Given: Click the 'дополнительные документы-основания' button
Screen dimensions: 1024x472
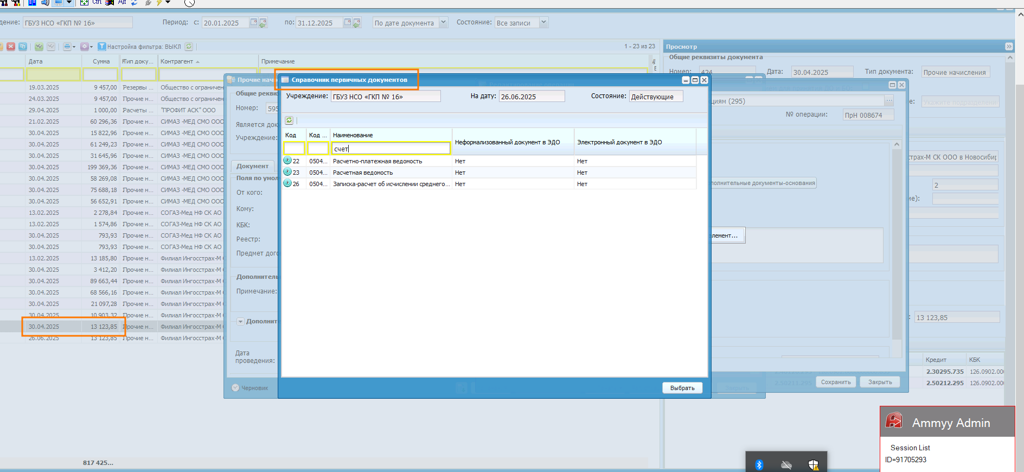Looking at the screenshot, I should point(763,183).
